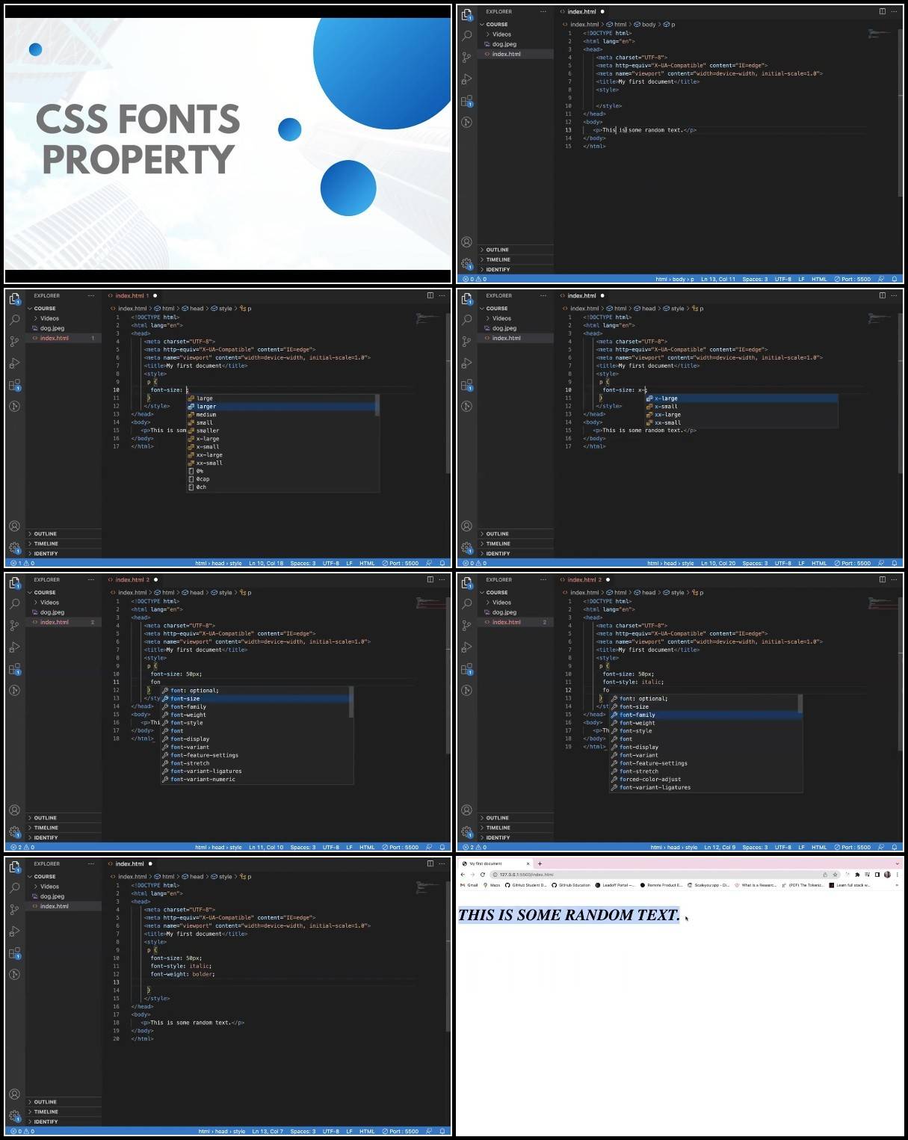
Task: Open the (PDF) The Tokeniz... bookmark
Action: tap(803, 885)
